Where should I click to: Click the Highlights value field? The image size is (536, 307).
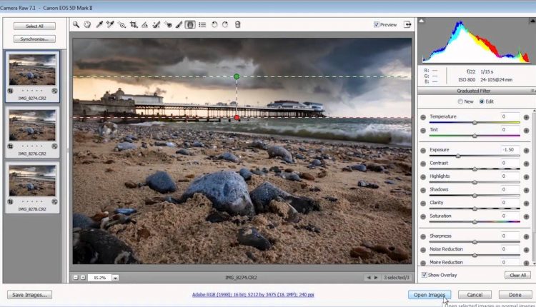(509, 176)
